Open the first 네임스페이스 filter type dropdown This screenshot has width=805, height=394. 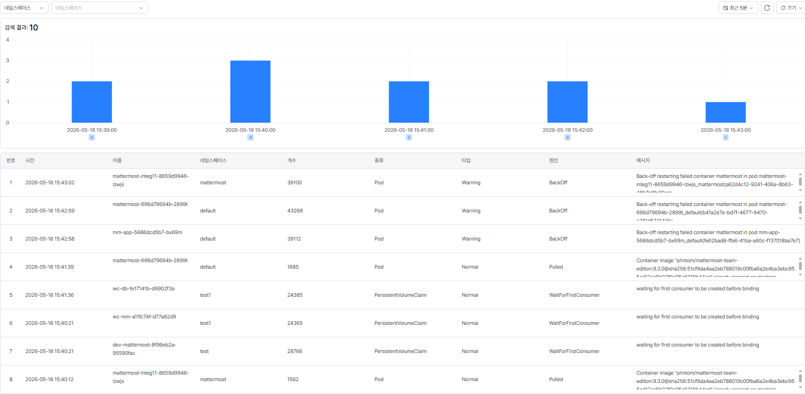(24, 8)
